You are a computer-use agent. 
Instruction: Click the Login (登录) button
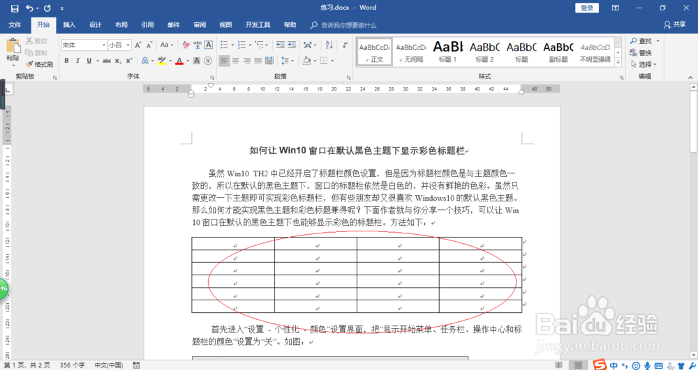click(x=587, y=8)
